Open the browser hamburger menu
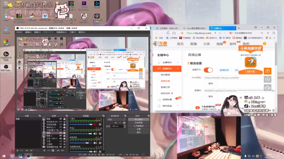 [274, 33]
